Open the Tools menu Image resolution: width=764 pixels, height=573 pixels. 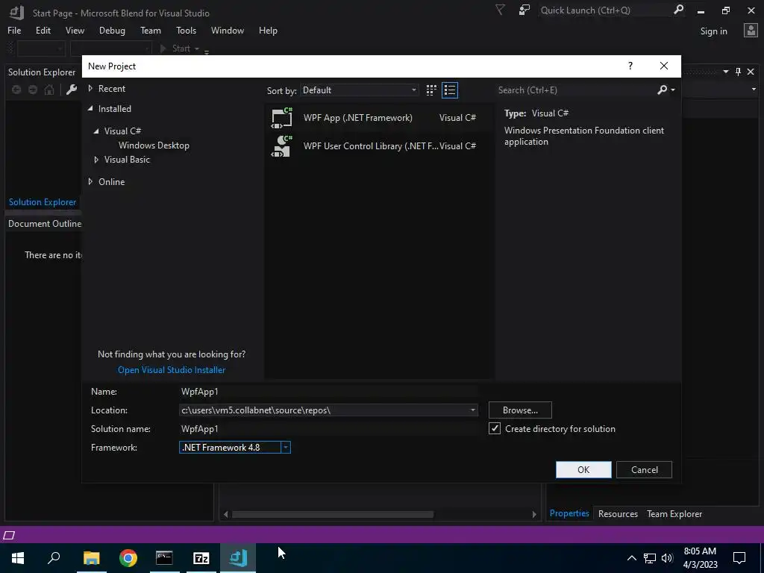click(x=186, y=30)
